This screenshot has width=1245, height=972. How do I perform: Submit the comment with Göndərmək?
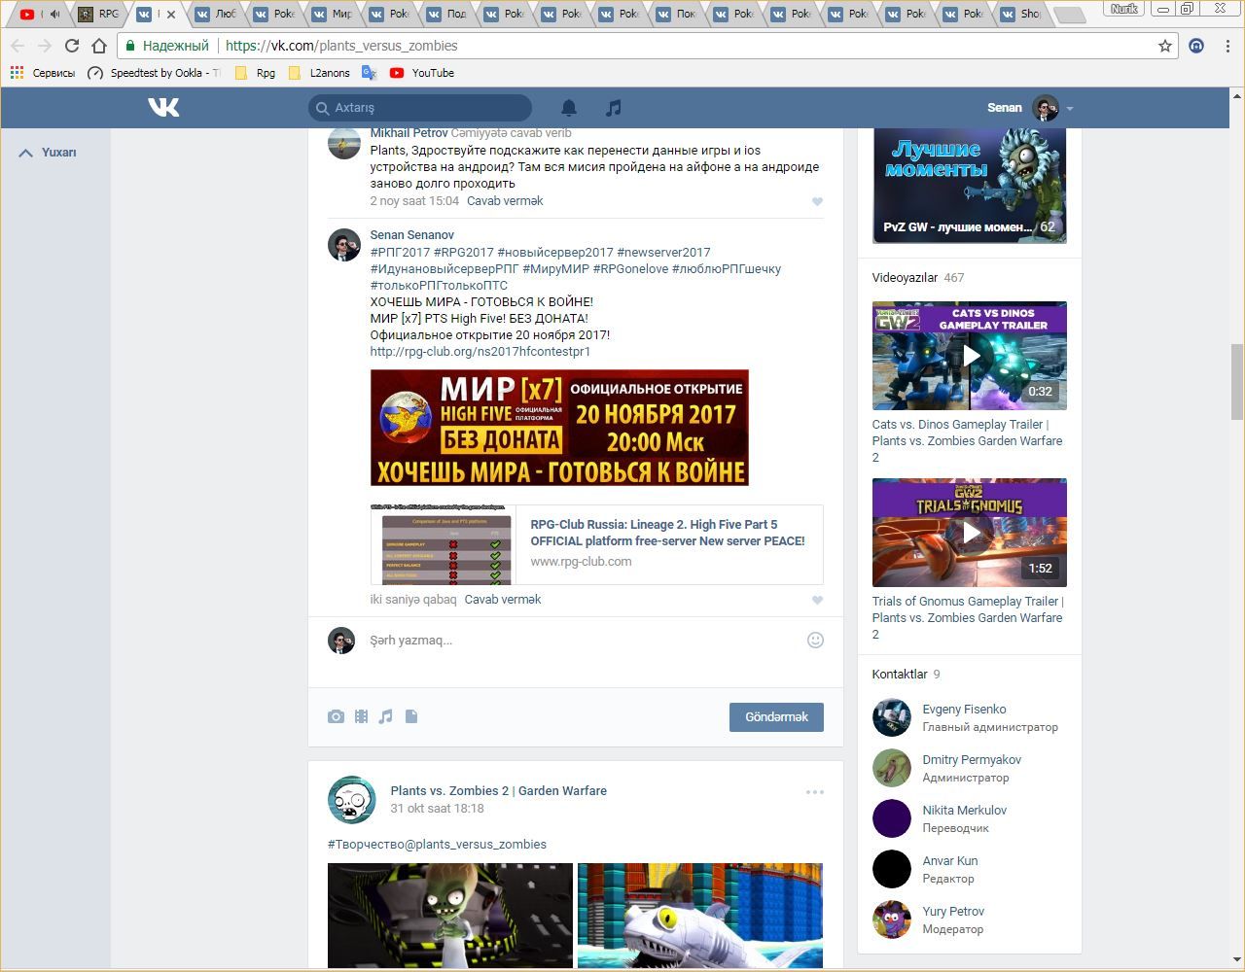(x=776, y=717)
